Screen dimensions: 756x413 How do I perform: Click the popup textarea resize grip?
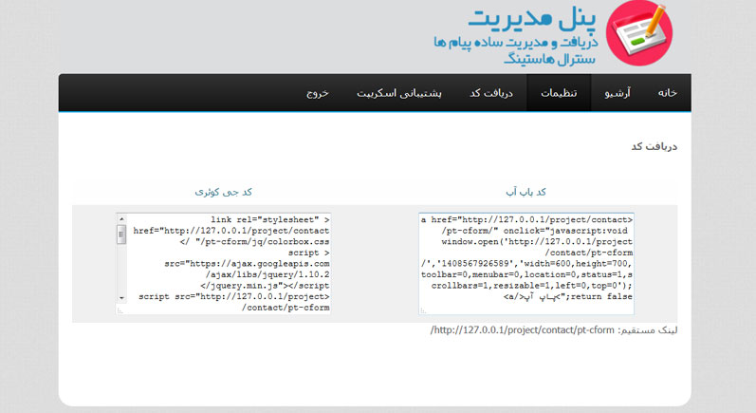click(423, 310)
